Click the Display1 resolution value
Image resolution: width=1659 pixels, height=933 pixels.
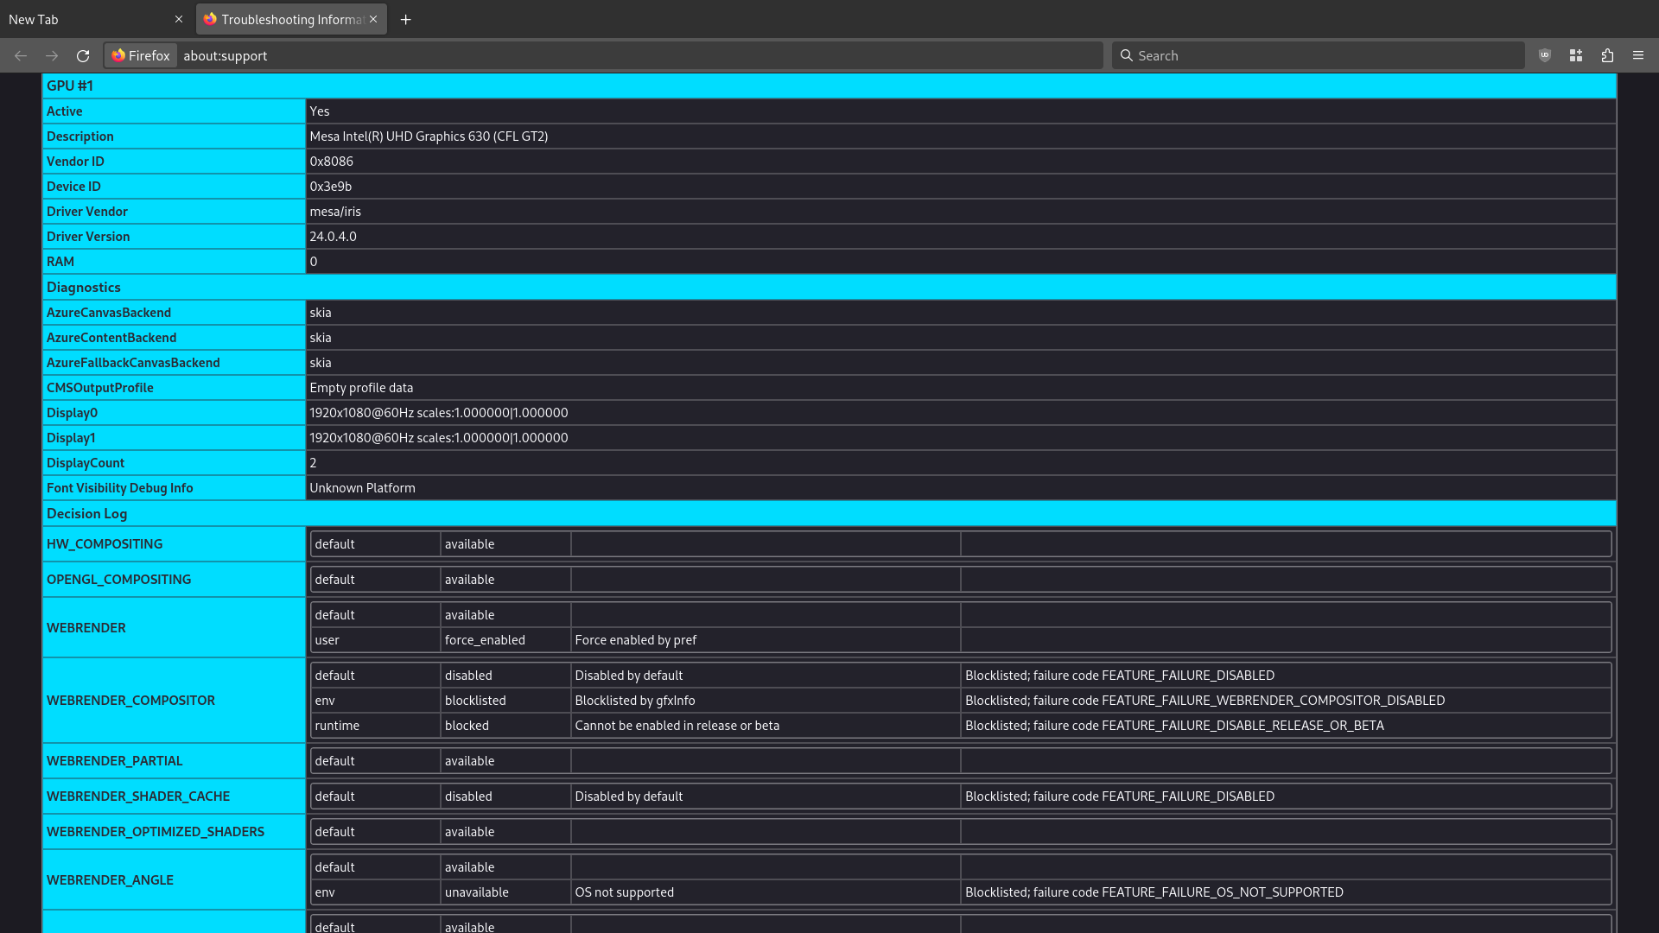pos(439,438)
